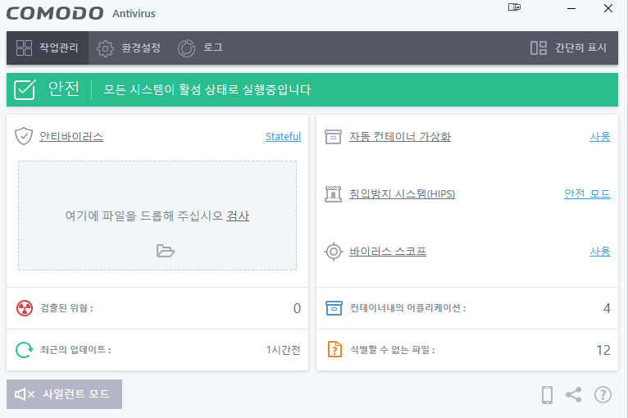Click the antivirus shield icon
Viewport: 628px width, 418px height.
(x=24, y=136)
